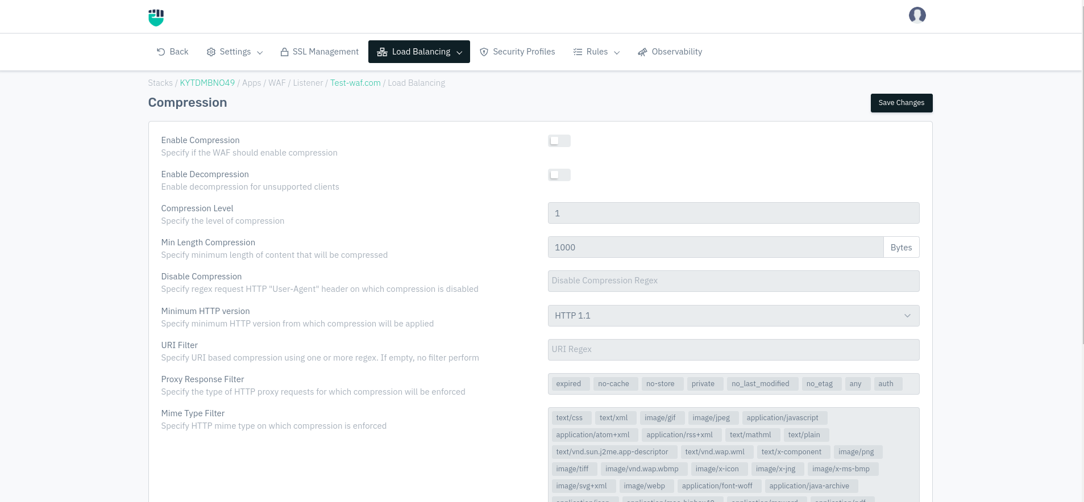Select the expired proxy response tag
This screenshot has height=502, width=1084.
[x=571, y=384]
